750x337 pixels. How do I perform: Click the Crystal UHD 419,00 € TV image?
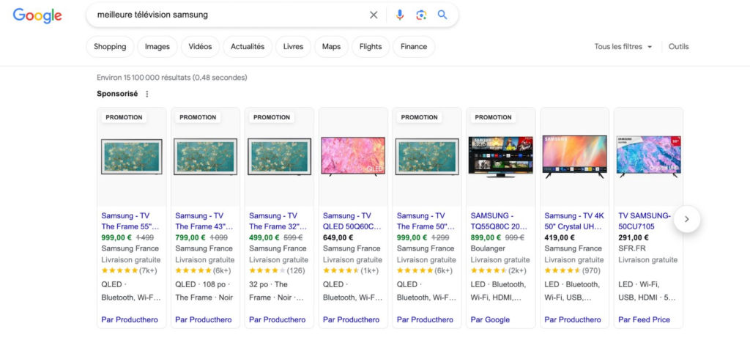(x=574, y=157)
